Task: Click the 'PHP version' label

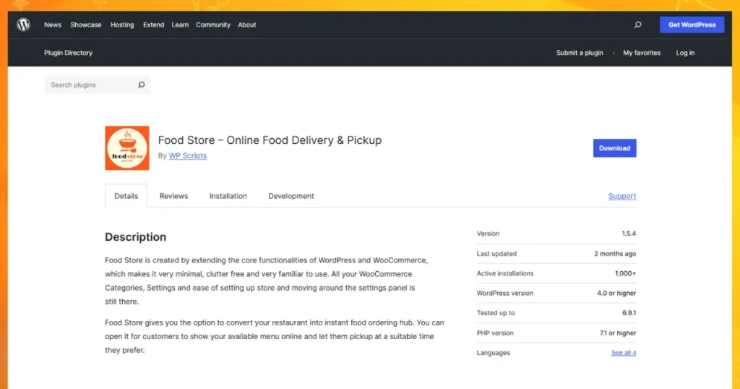Action: tap(495, 333)
